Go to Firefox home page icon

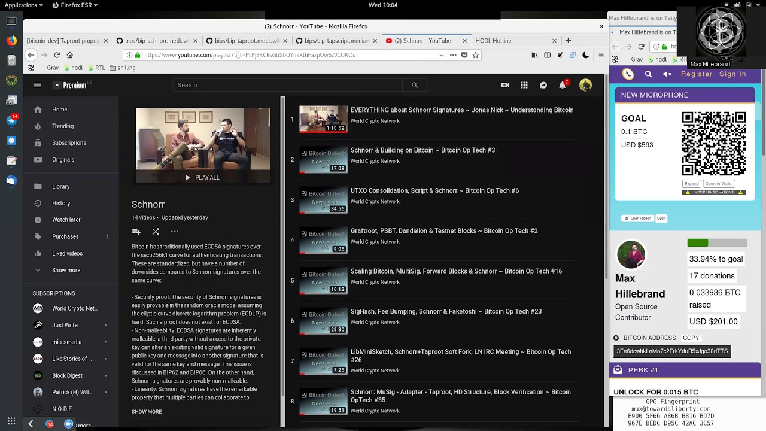click(70, 55)
